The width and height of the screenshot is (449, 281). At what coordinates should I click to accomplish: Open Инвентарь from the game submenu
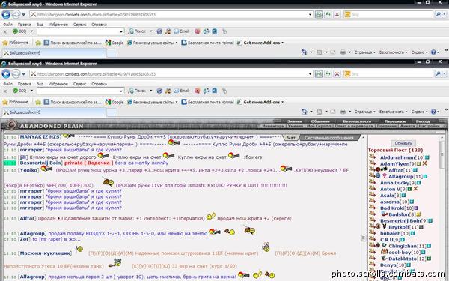273,126
